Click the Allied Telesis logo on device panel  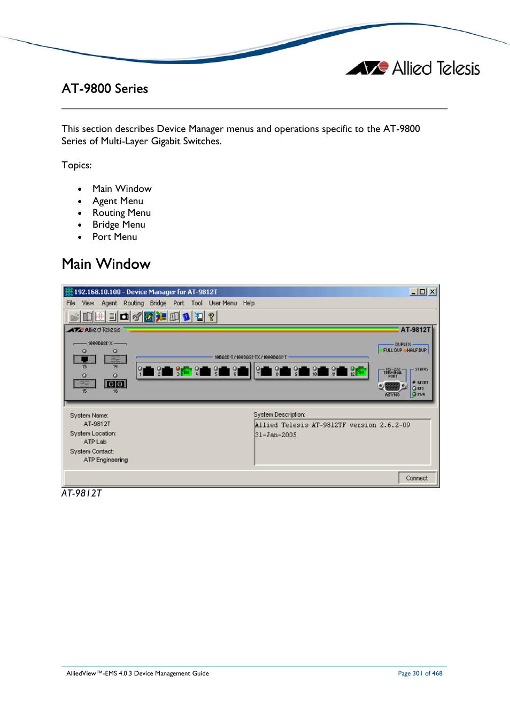coord(94,330)
